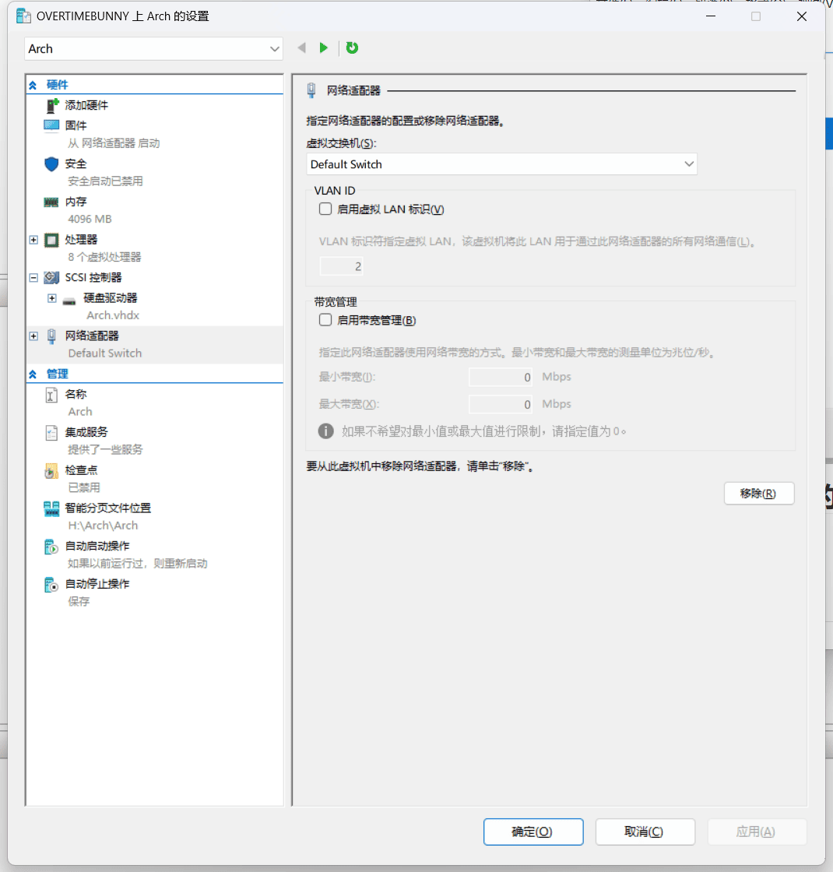Select Automatic Start Action (自动启动操作) icon
This screenshot has height=872, width=833.
click(51, 547)
